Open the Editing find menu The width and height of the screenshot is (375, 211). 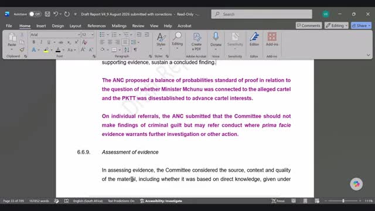coord(177,40)
